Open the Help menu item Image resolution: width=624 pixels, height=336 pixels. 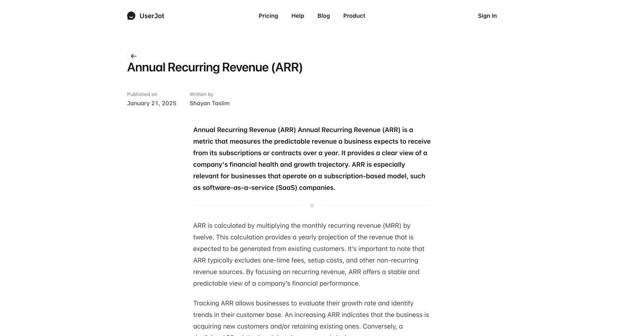click(x=298, y=16)
